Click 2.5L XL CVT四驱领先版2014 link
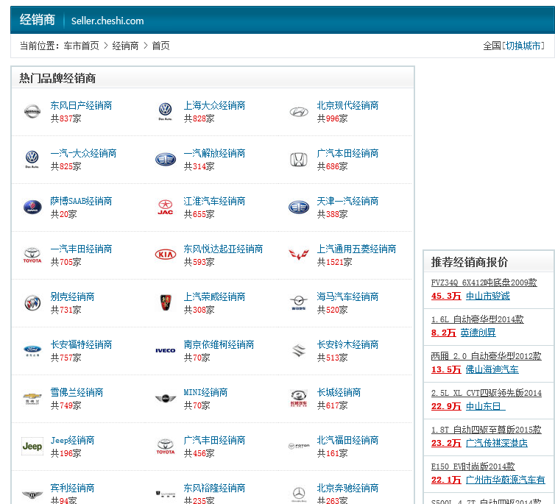Viewport: 555px width, 504px height. tap(487, 393)
